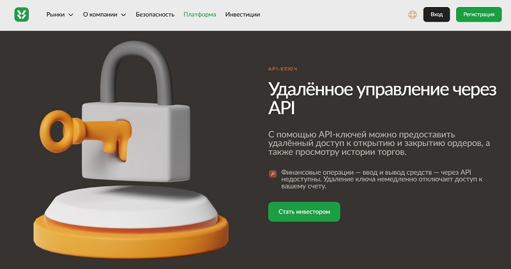Click the Стать инвестором button
The height and width of the screenshot is (269, 511).
tap(304, 212)
